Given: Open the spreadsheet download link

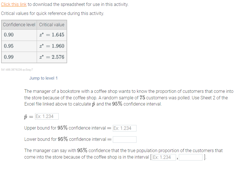Looking at the screenshot, I should 13,5.
